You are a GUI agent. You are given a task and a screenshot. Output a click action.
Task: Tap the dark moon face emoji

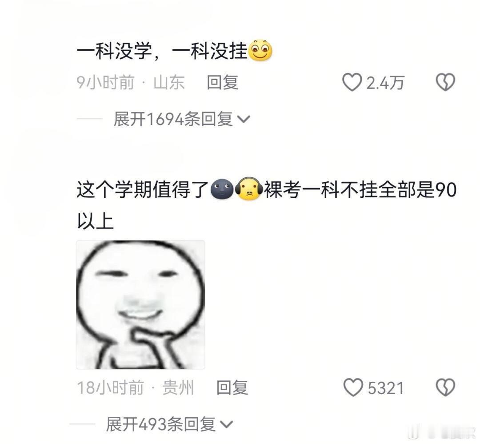(x=222, y=188)
